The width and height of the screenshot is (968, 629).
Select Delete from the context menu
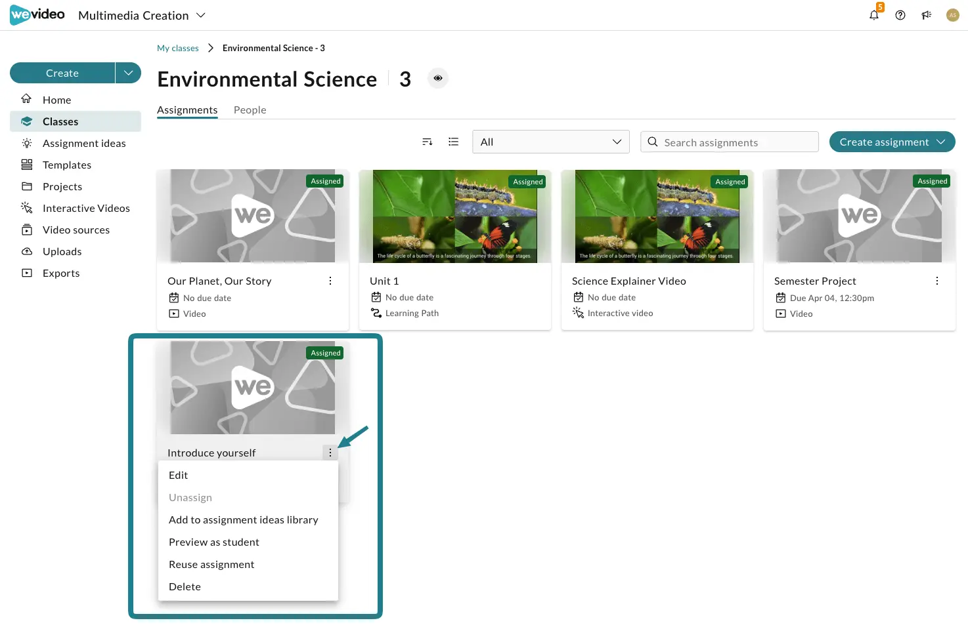(248, 587)
